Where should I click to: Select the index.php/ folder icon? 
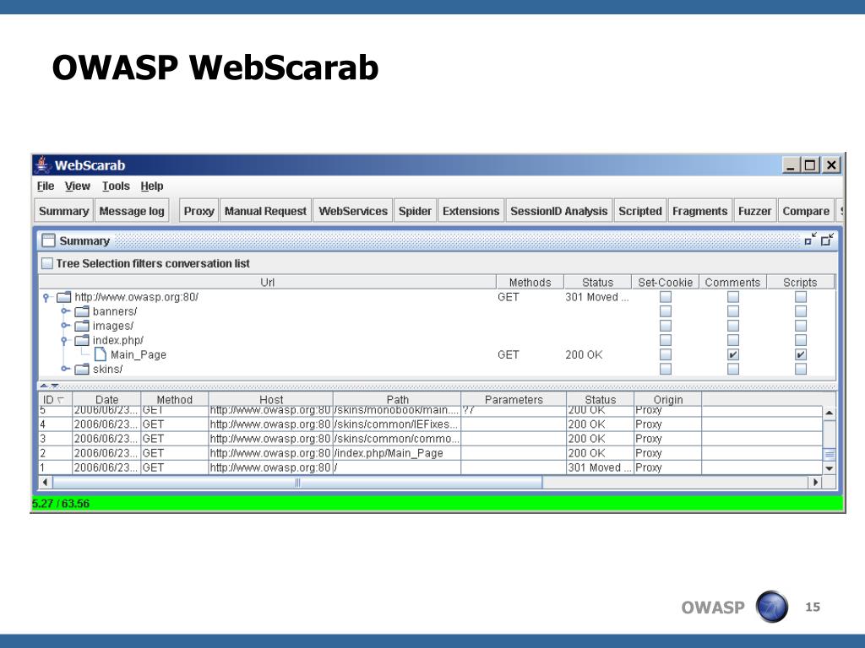[82, 340]
